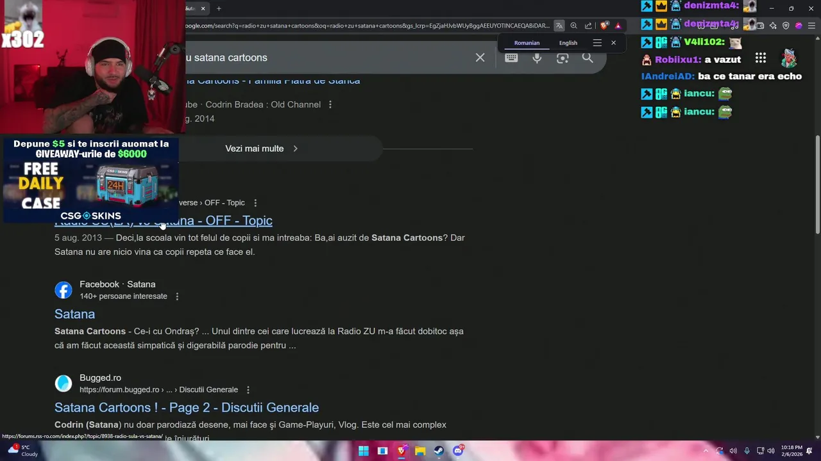The height and width of the screenshot is (461, 821).
Task: Click the search query input field
Action: tap(327, 58)
